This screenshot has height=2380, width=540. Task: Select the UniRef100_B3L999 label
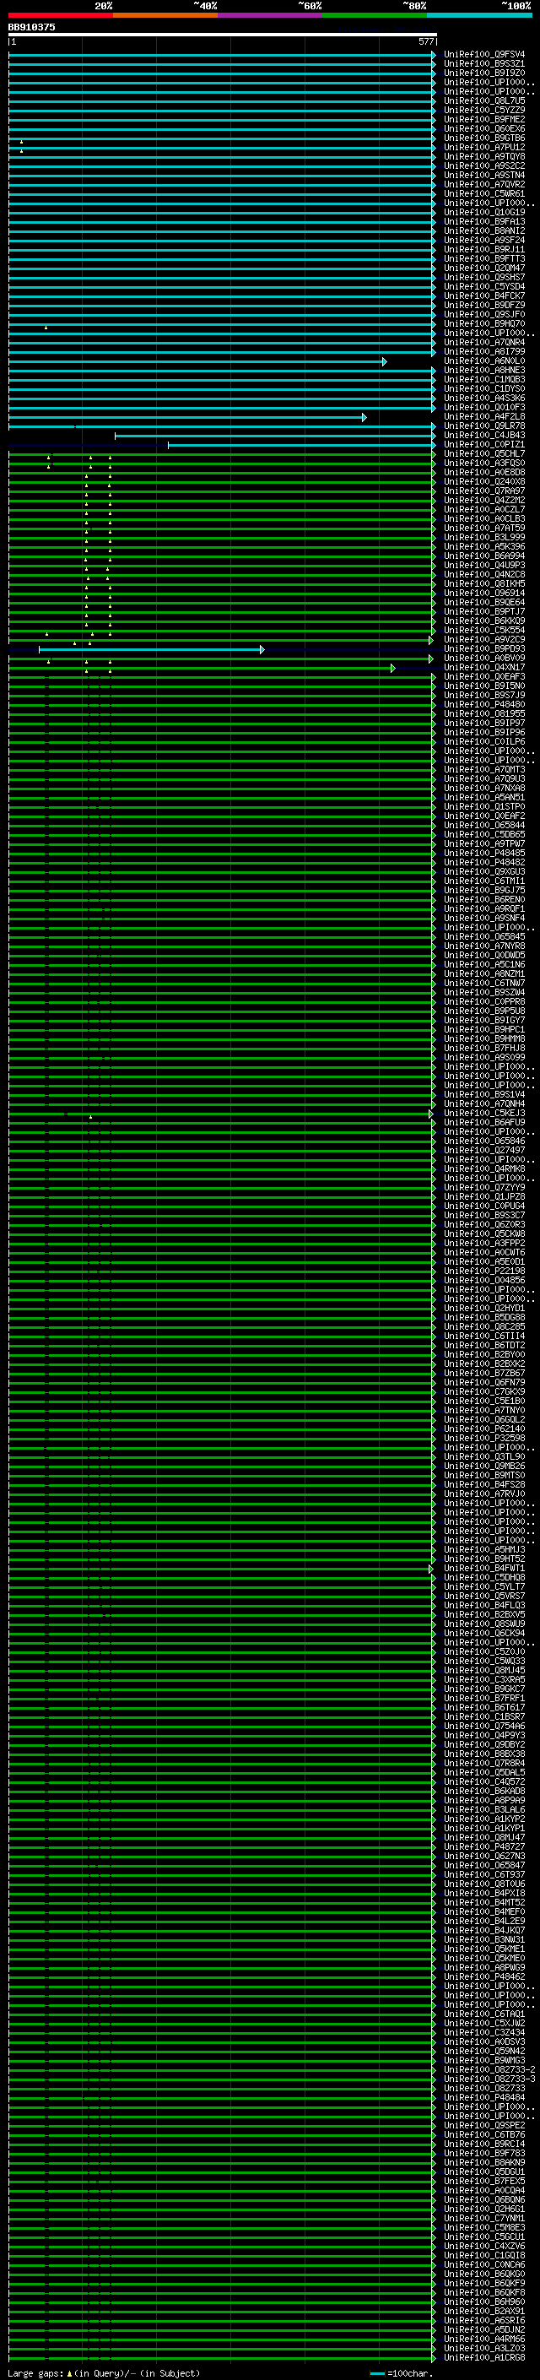tap(484, 537)
